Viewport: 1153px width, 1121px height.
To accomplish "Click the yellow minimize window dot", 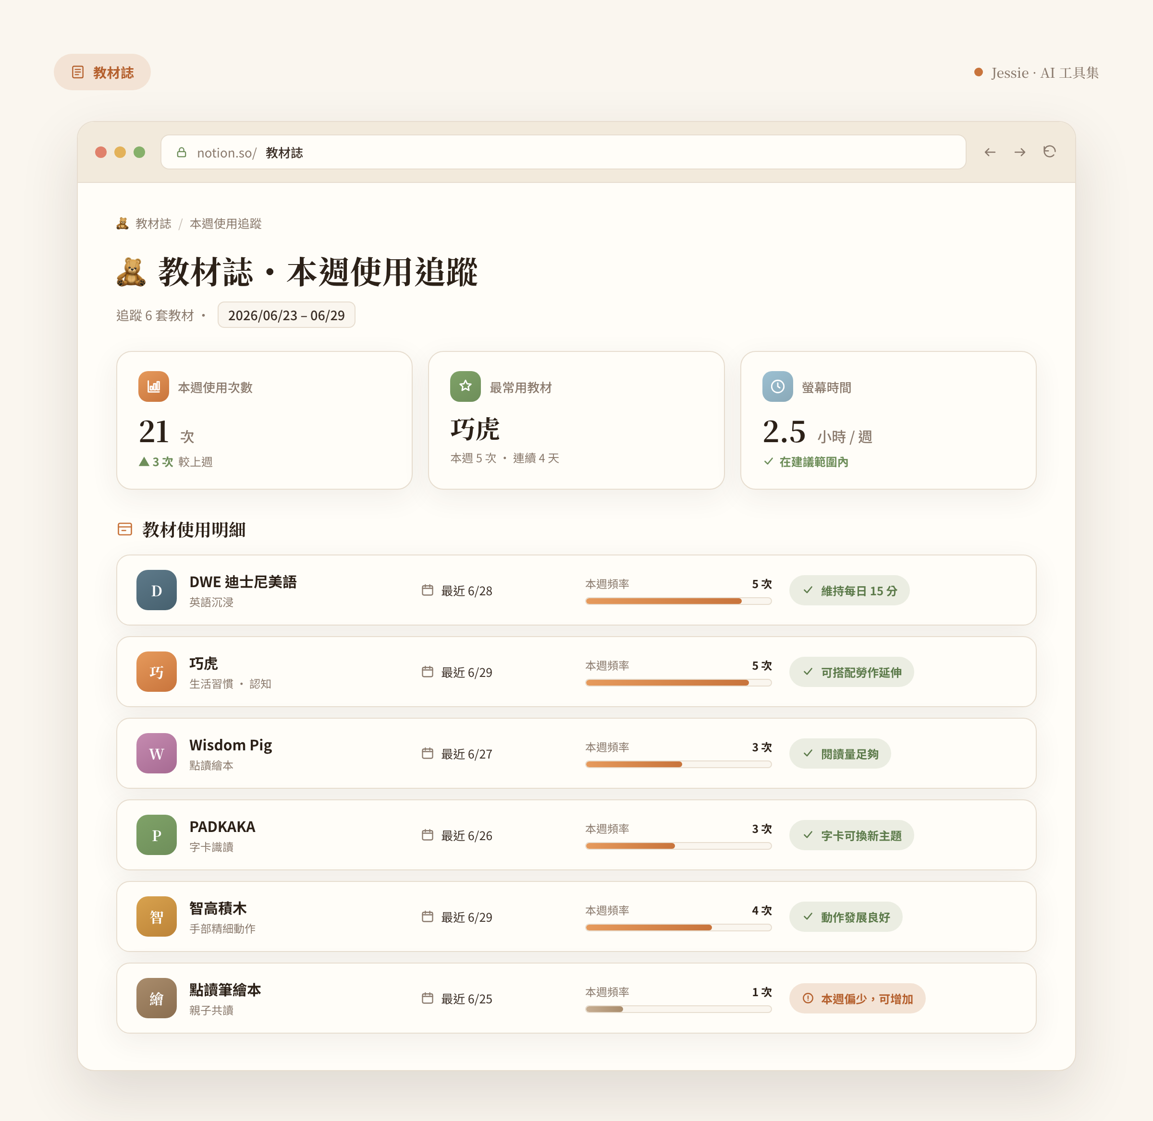I will [x=120, y=153].
